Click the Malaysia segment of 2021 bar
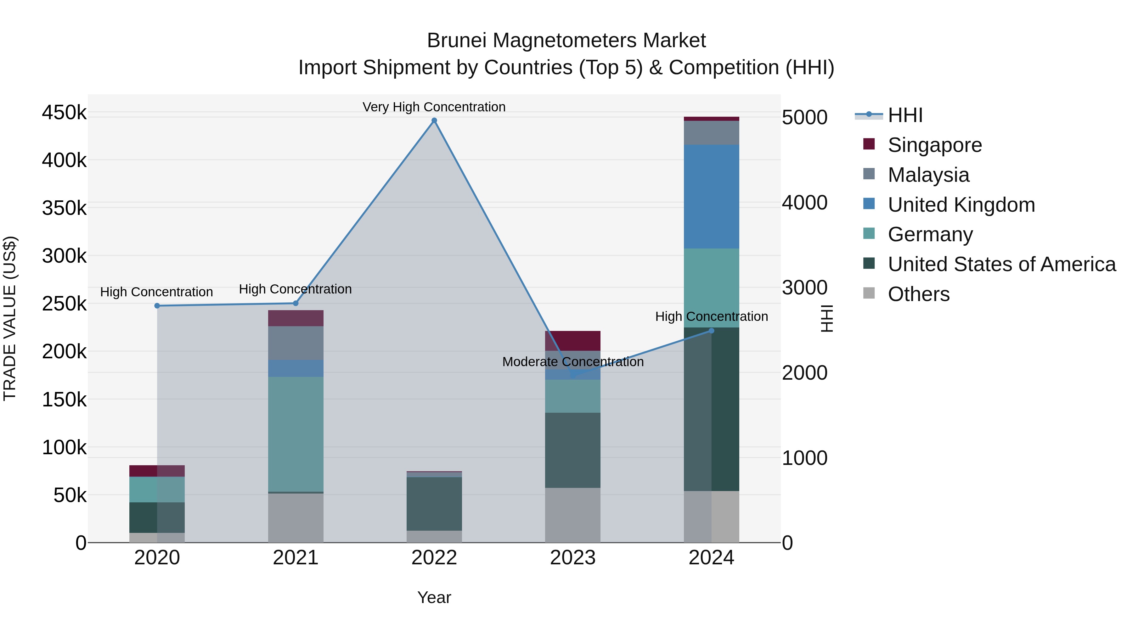 pyautogui.click(x=296, y=343)
